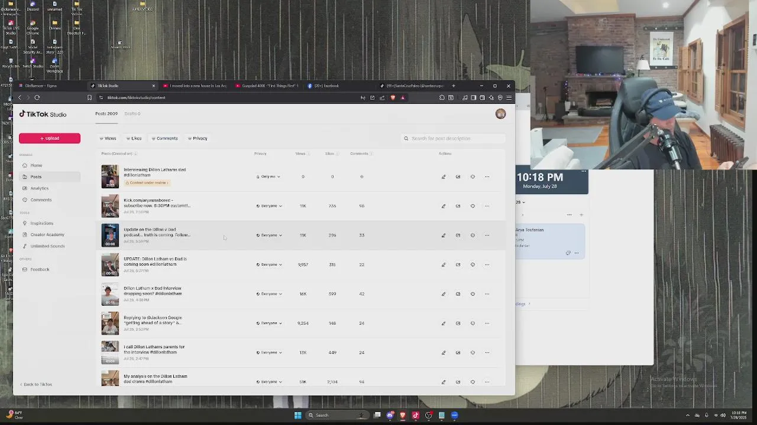Open Unlimited Sounds in the sidebar

click(50, 246)
